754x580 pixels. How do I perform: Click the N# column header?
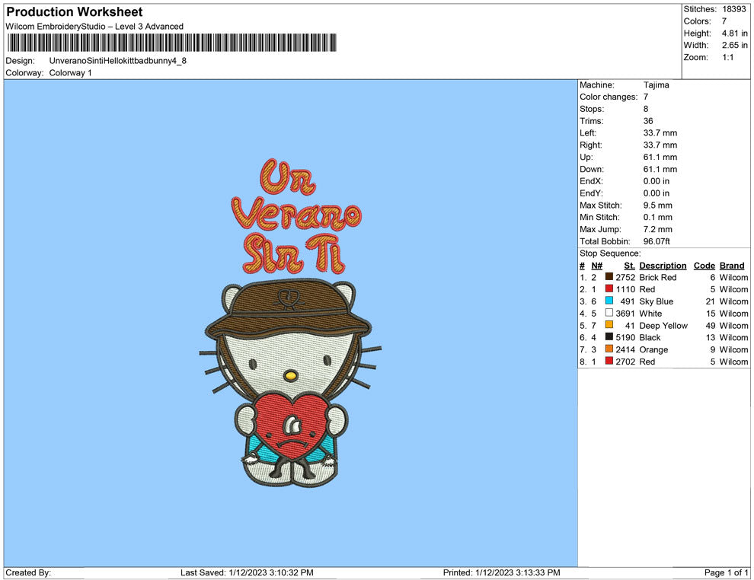click(597, 266)
